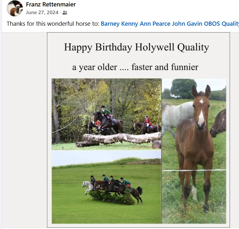
Task: Open the tagged Ann Pearce profile
Action: (x=155, y=24)
